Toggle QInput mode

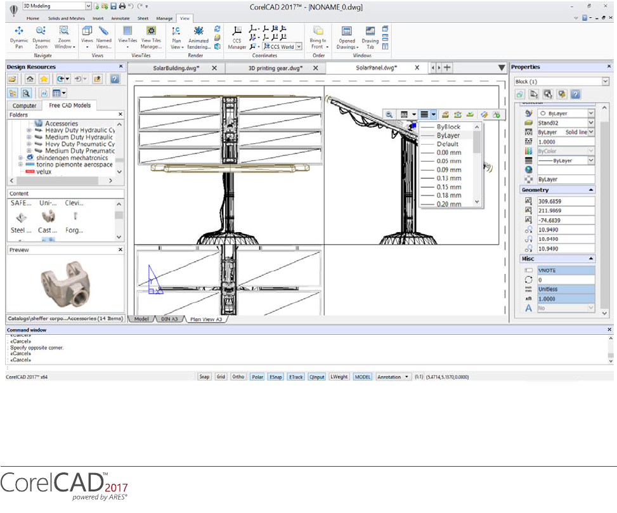click(x=317, y=377)
